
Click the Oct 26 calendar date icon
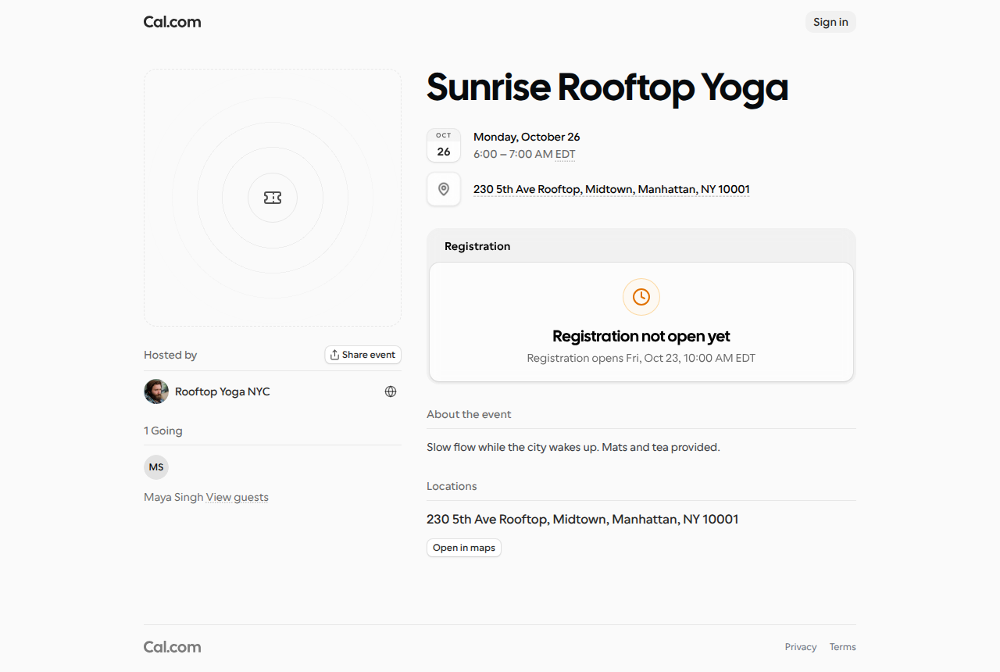pyautogui.click(x=444, y=145)
